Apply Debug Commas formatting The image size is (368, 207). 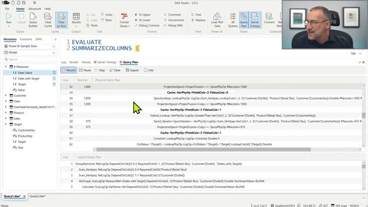[x=147, y=25]
